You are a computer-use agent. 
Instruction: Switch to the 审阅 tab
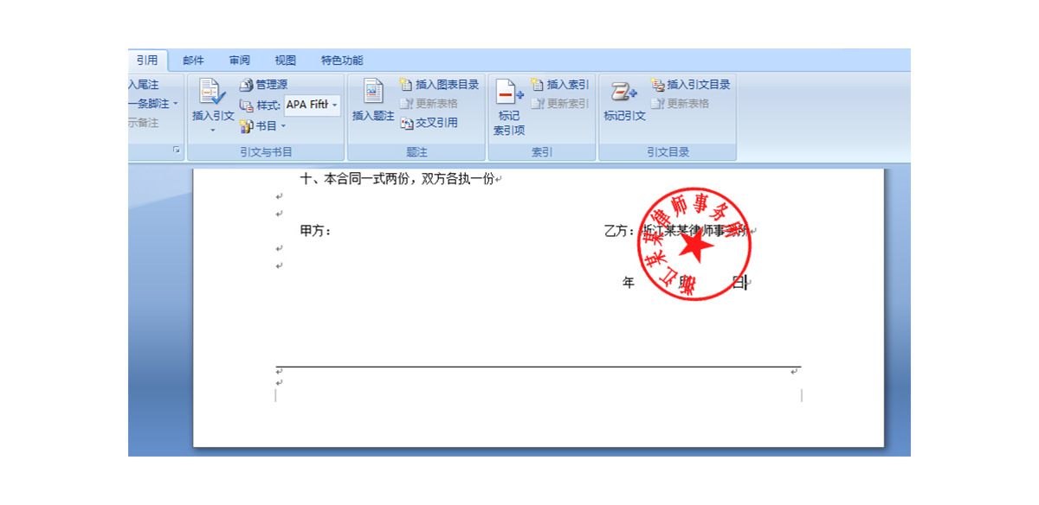pyautogui.click(x=240, y=61)
